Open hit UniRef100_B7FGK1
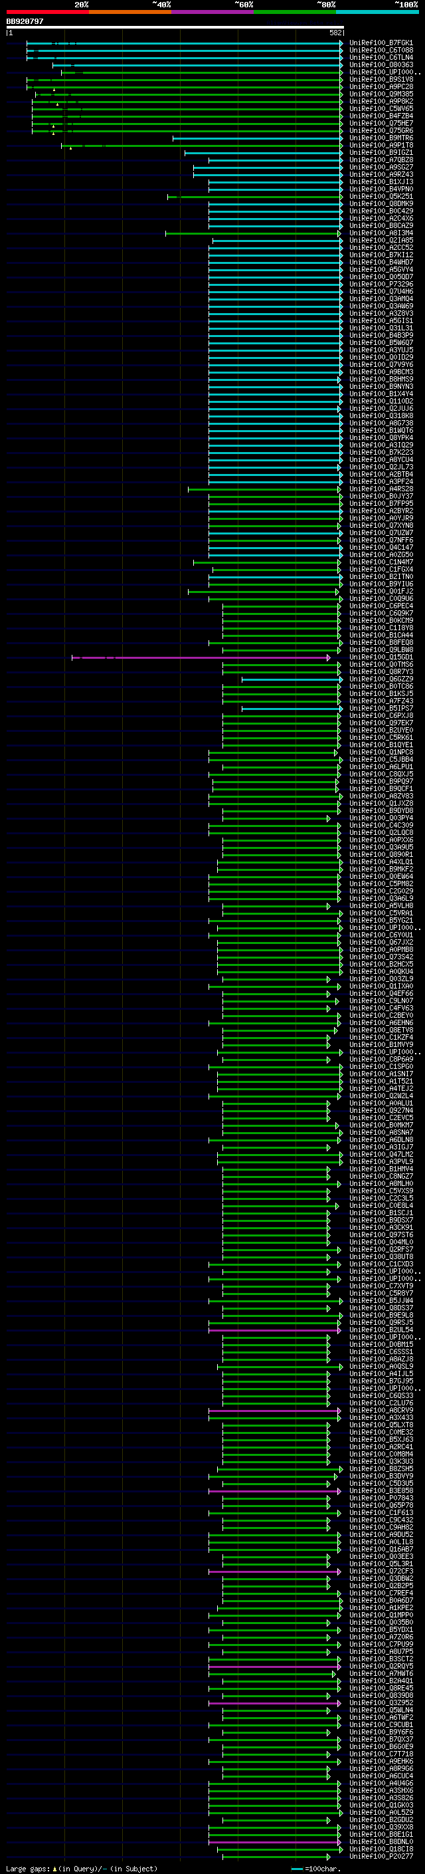425x1874 pixels. [381, 43]
